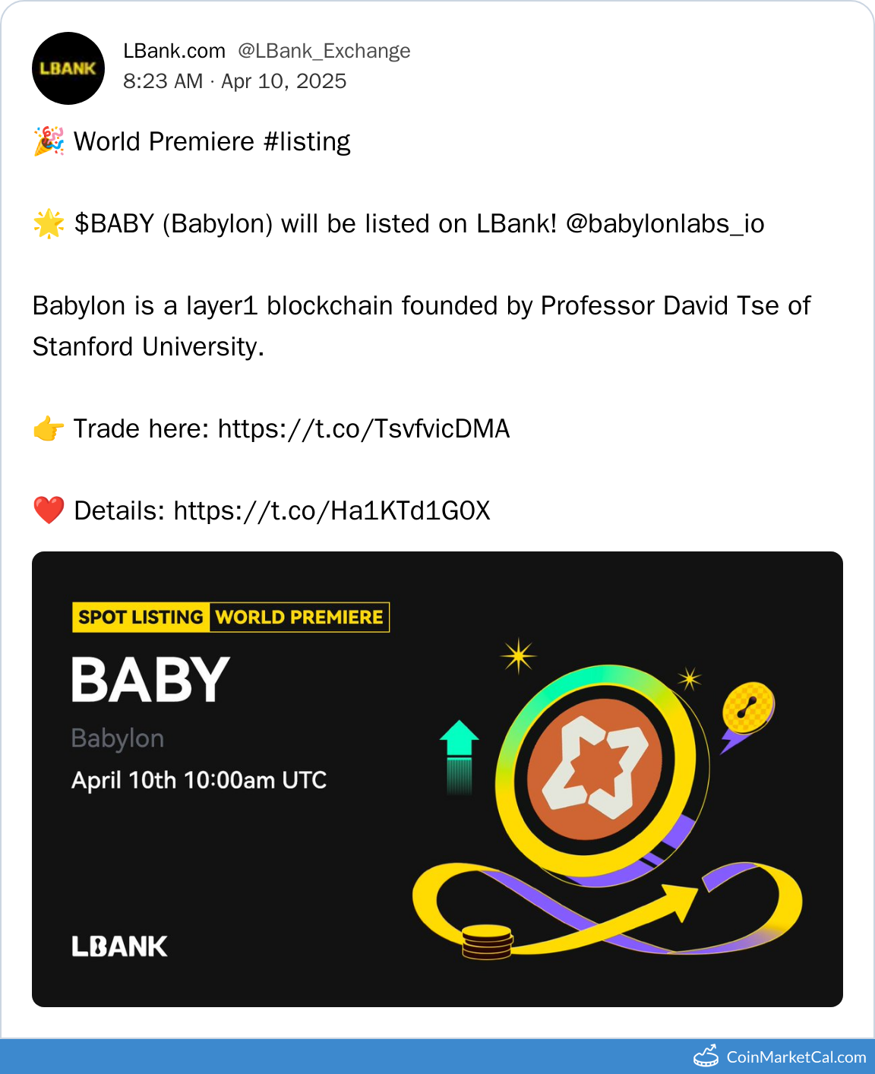Click the party popper emoji
Screen dimensions: 875x1074
pos(49,142)
